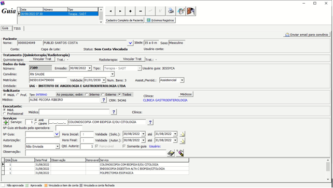The image size is (333, 188).
Task: Select Prof. radio in Solicitante
Action: (18, 95)
